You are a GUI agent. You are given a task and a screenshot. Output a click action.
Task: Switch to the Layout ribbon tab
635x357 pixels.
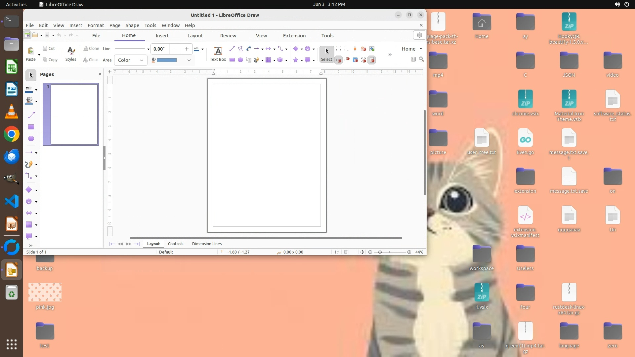coord(195,36)
